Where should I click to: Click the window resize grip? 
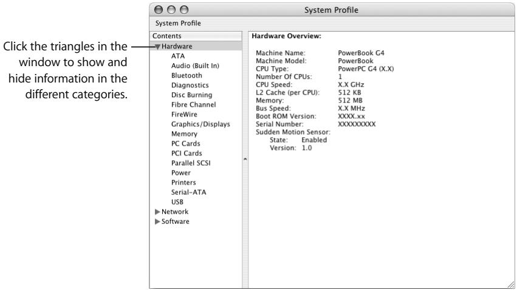(510, 285)
